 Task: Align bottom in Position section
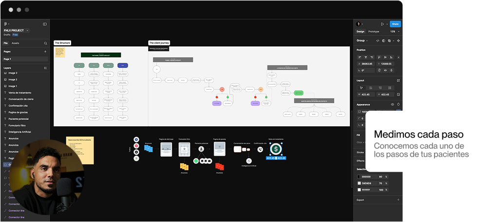[x=391, y=57]
